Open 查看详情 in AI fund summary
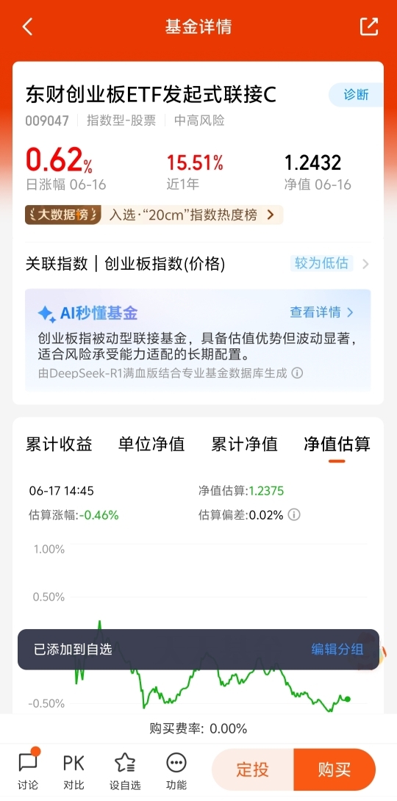397x801 pixels. [322, 312]
